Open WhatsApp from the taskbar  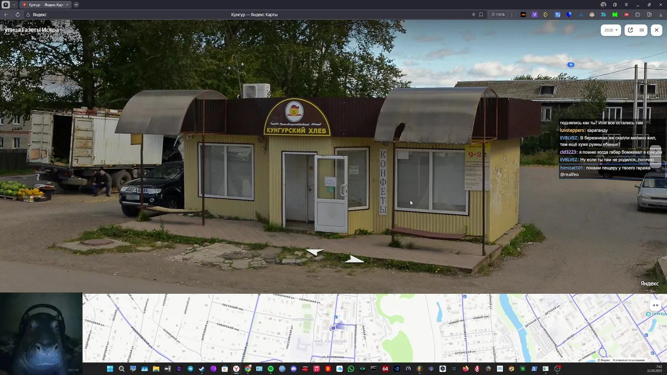[x=351, y=369]
